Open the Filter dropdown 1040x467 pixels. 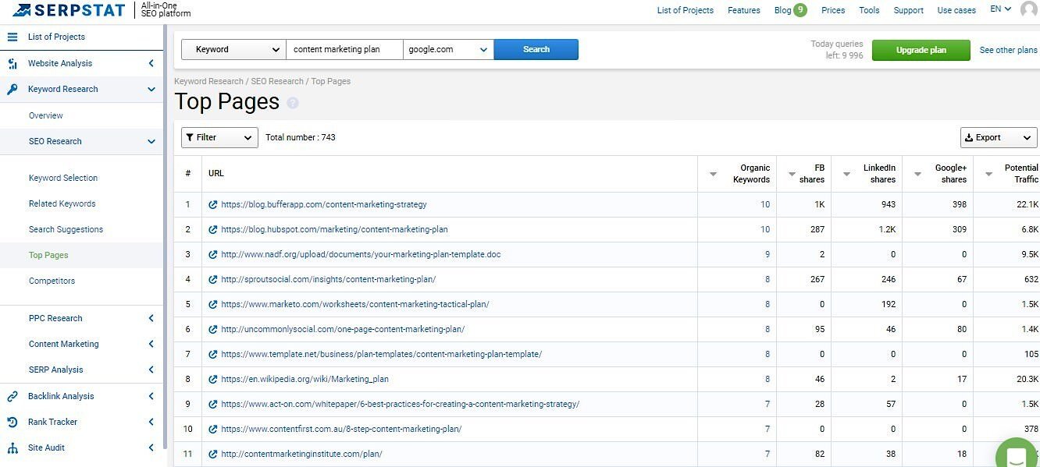[x=219, y=137]
